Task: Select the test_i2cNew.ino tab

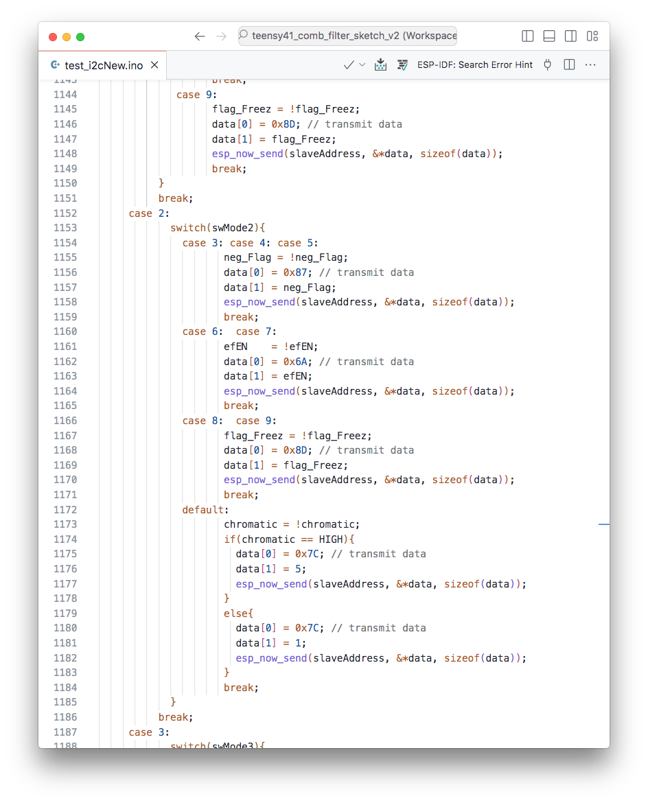Action: tap(103, 65)
